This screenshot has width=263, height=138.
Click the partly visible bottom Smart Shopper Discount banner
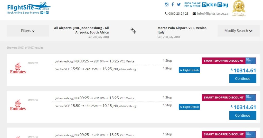[229, 134]
